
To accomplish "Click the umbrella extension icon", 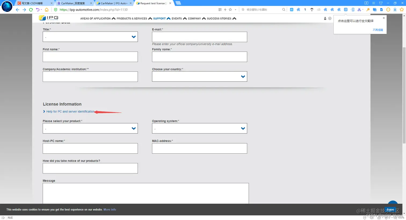I will (x=312, y=10).
